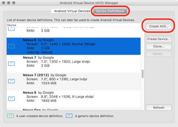
Task: Select the Nexus 7 by Google row title
Action: point(38,57)
